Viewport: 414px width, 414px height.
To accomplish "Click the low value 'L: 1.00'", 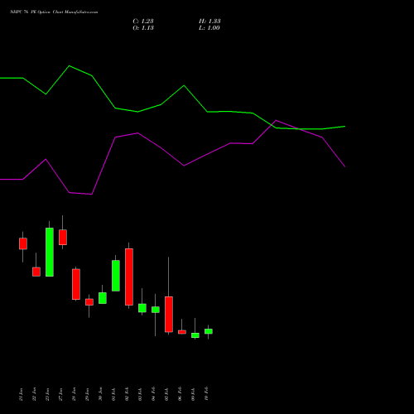I will click(209, 28).
